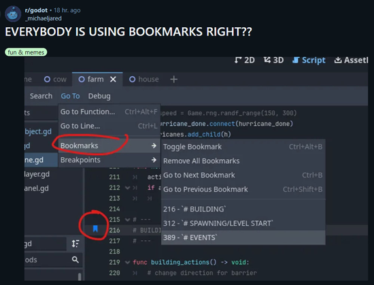Open the 'layer.gd' script in list

click(x=37, y=174)
